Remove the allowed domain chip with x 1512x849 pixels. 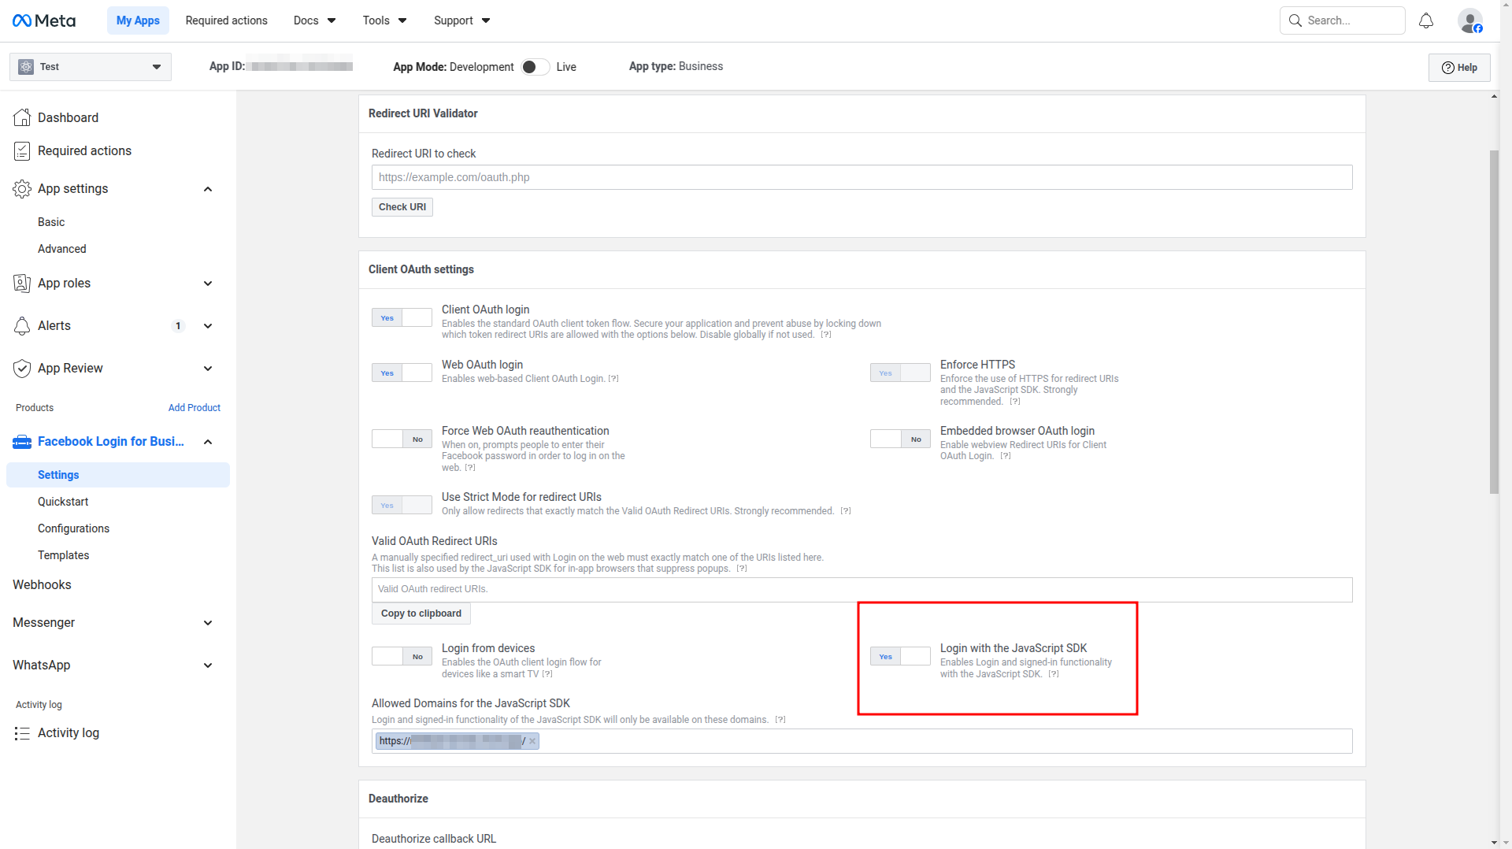click(532, 741)
